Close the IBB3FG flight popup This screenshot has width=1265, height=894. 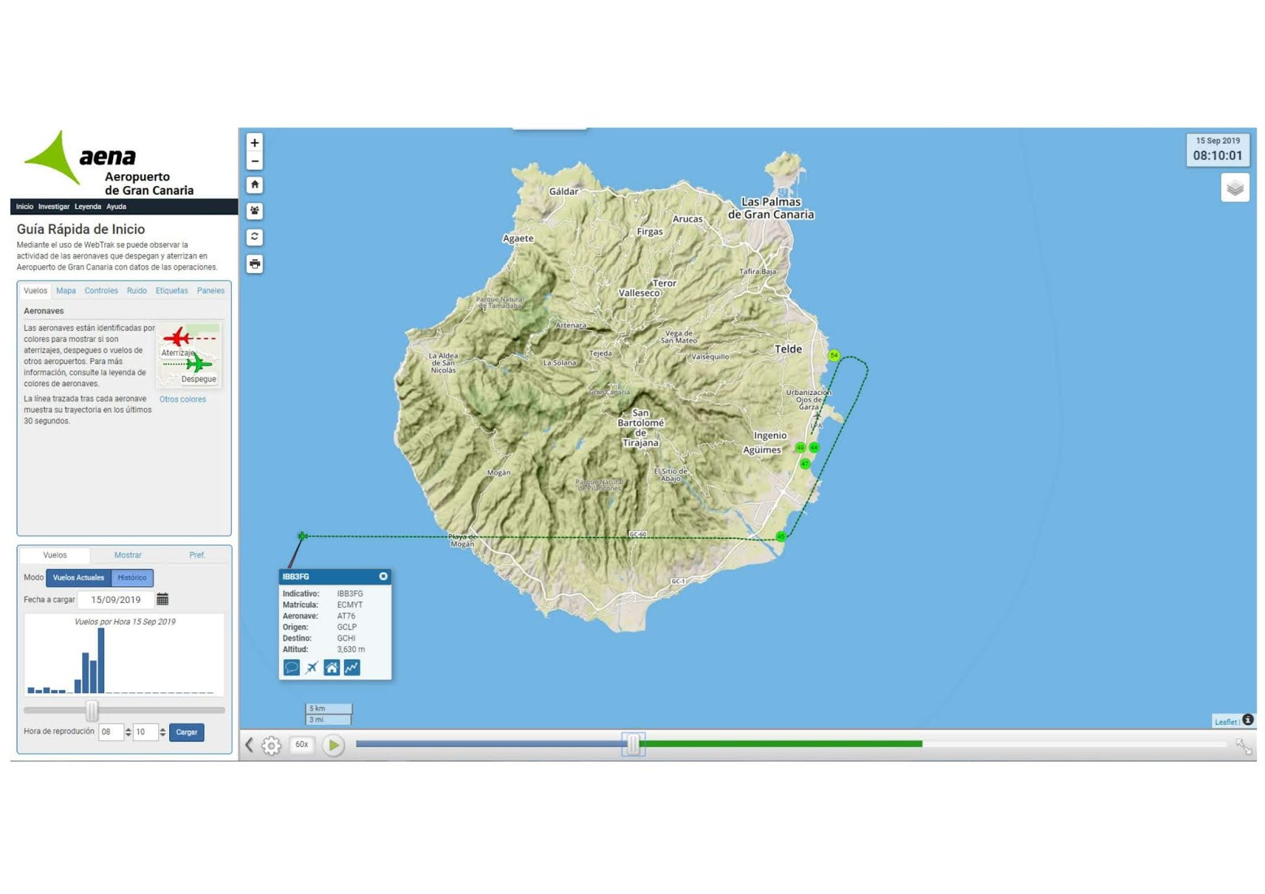(383, 576)
